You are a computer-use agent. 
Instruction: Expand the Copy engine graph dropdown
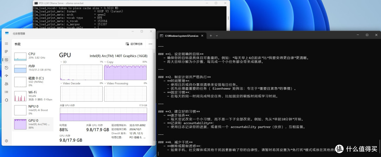[x=105, y=62]
